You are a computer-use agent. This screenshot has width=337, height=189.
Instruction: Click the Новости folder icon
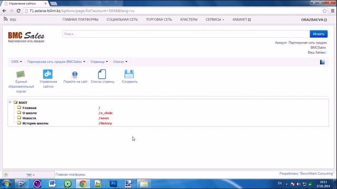point(19,118)
